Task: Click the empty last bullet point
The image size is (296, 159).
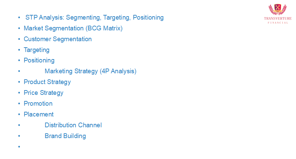Action: pyautogui.click(x=19, y=147)
